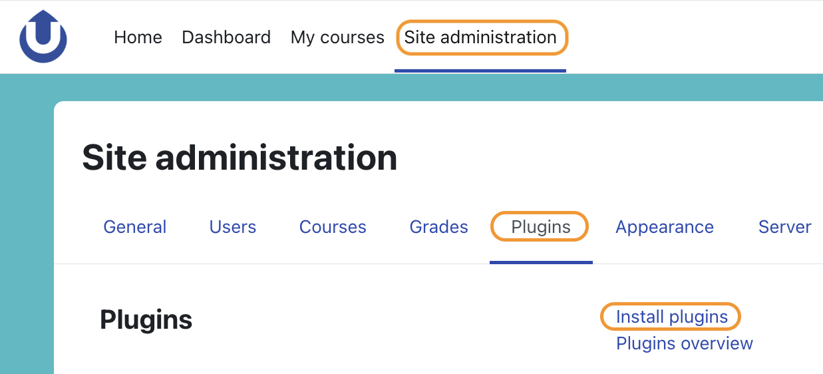Image resolution: width=823 pixels, height=374 pixels.
Task: Click the blue underline below Site administration menu
Action: [480, 70]
